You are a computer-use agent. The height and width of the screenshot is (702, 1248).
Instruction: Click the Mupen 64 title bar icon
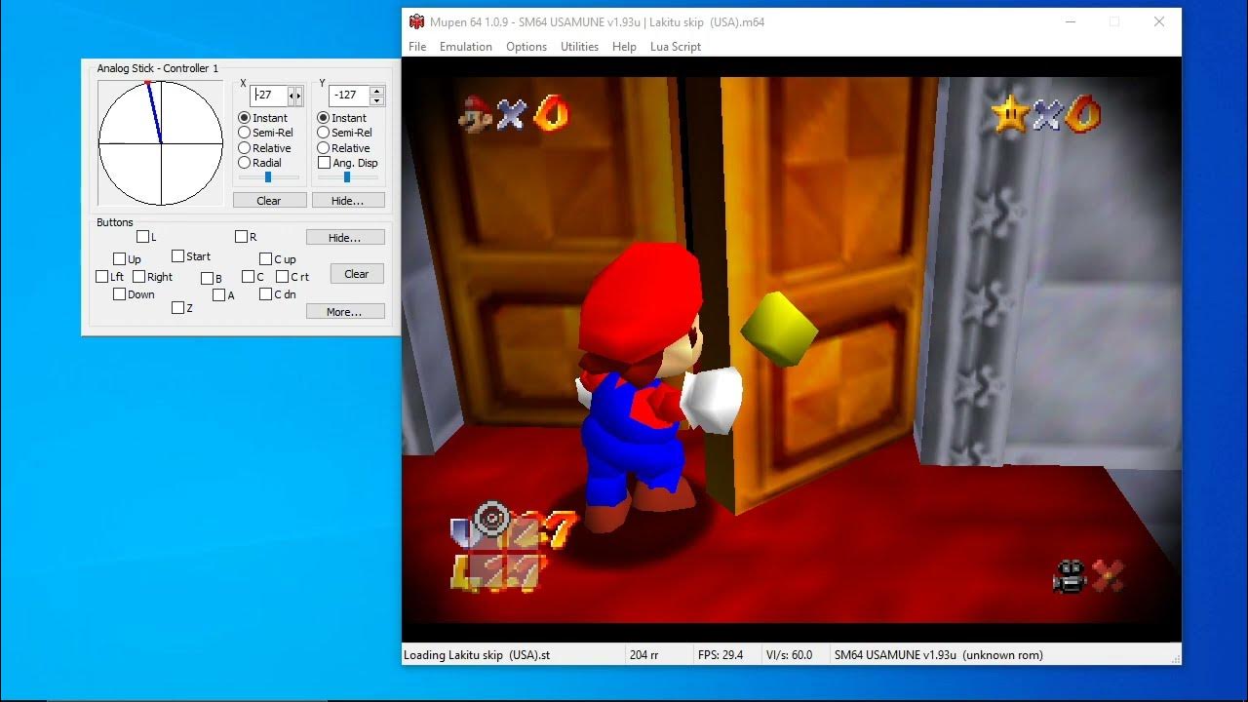pyautogui.click(x=417, y=21)
